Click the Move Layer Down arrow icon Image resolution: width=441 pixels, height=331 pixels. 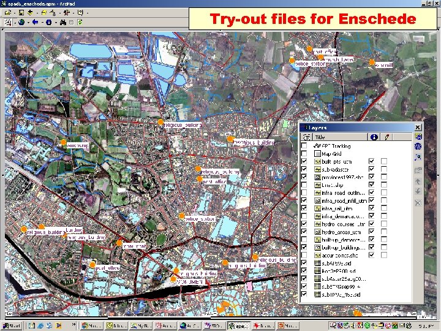[418, 191]
